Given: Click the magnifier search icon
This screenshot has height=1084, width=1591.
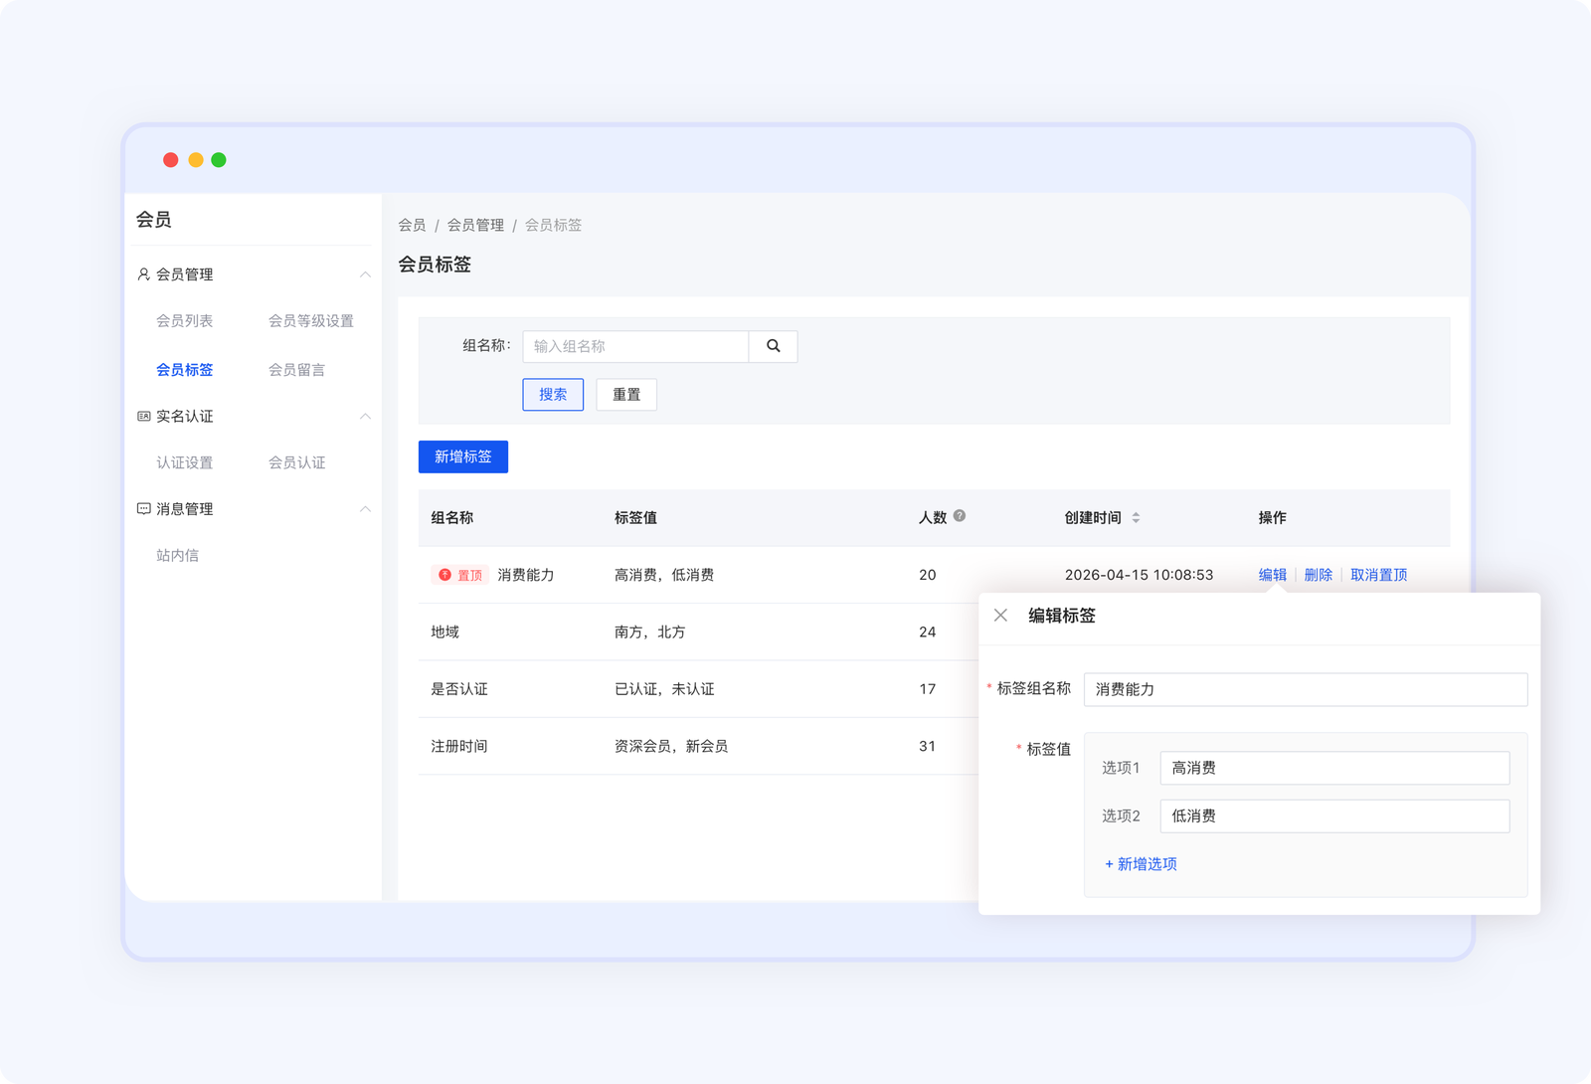Looking at the screenshot, I should pos(773,346).
